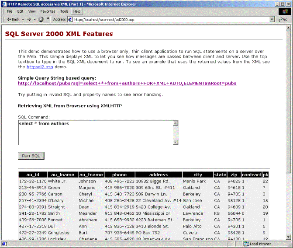Click the 95428 zip cell
The width and height of the screenshot is (293, 248).
[x=234, y=233]
